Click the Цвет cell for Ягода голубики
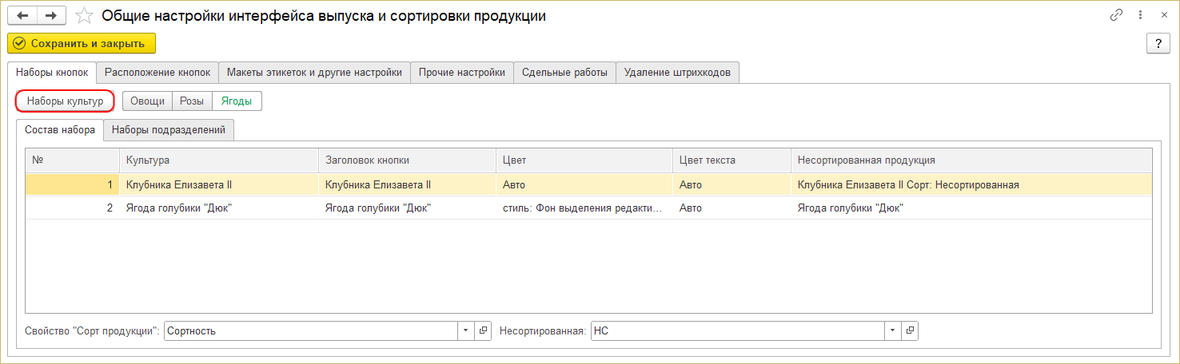Viewport: 1180px width, 364px height. coord(582,208)
